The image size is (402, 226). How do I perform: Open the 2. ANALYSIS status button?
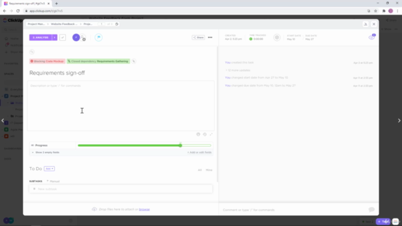(x=40, y=38)
